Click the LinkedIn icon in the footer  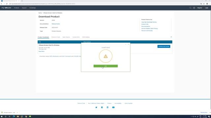pos(107,107)
